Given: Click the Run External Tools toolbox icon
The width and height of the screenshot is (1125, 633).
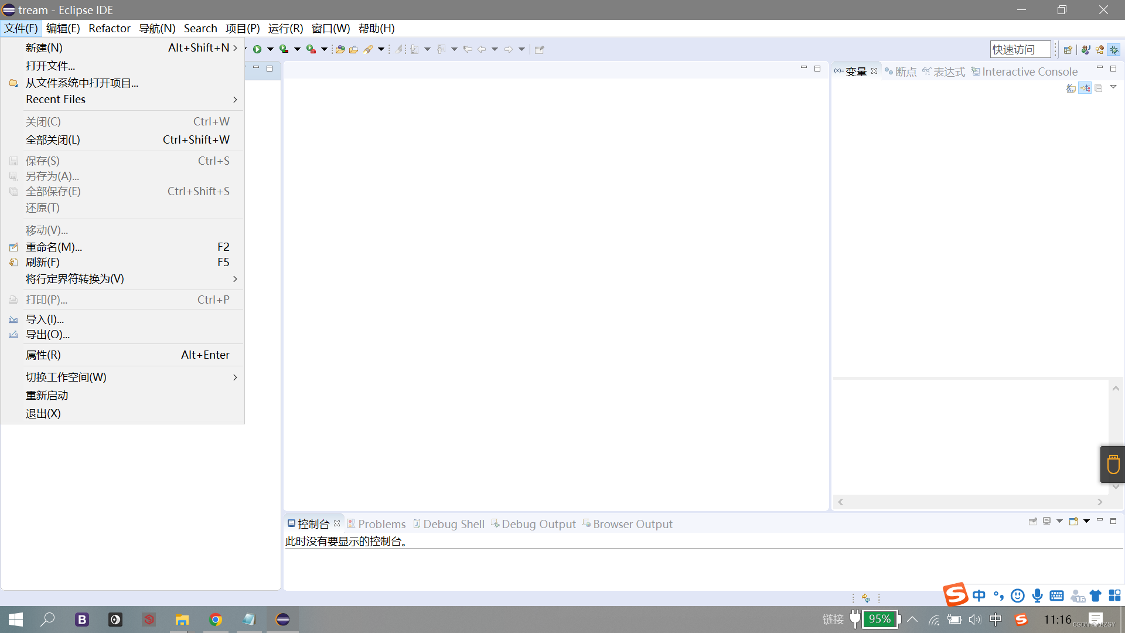Looking at the screenshot, I should coord(311,49).
